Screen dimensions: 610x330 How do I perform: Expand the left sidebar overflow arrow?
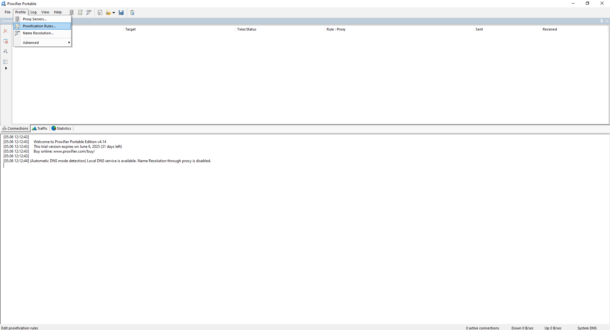click(6, 68)
